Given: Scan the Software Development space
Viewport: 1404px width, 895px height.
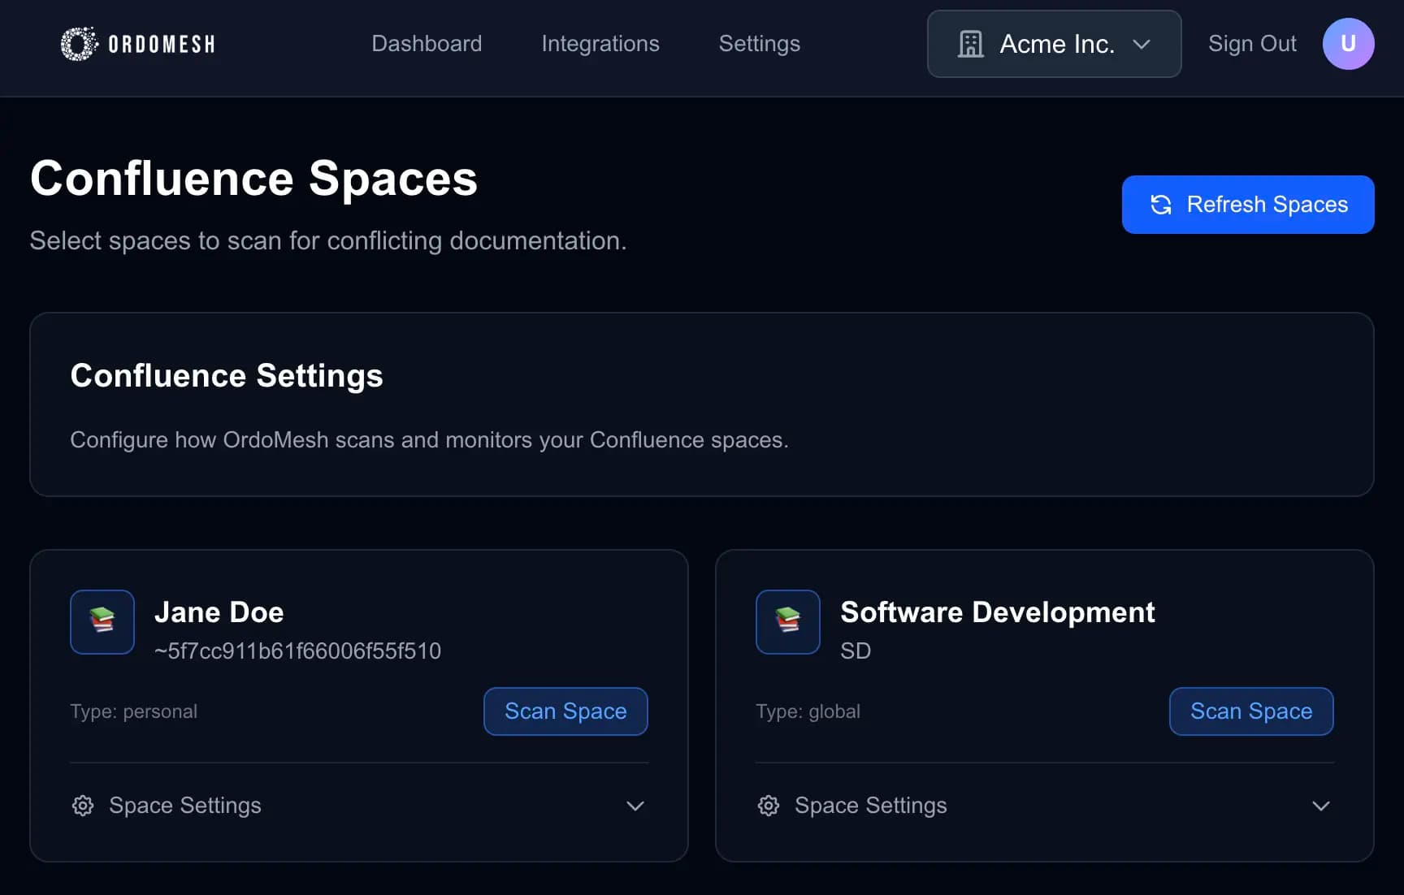Looking at the screenshot, I should pyautogui.click(x=1251, y=711).
